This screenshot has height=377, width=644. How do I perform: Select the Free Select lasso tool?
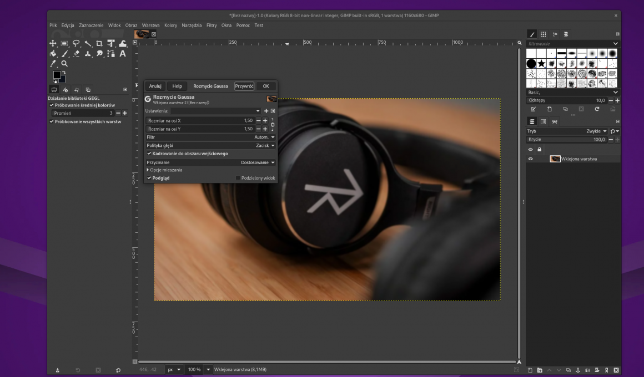(x=76, y=43)
